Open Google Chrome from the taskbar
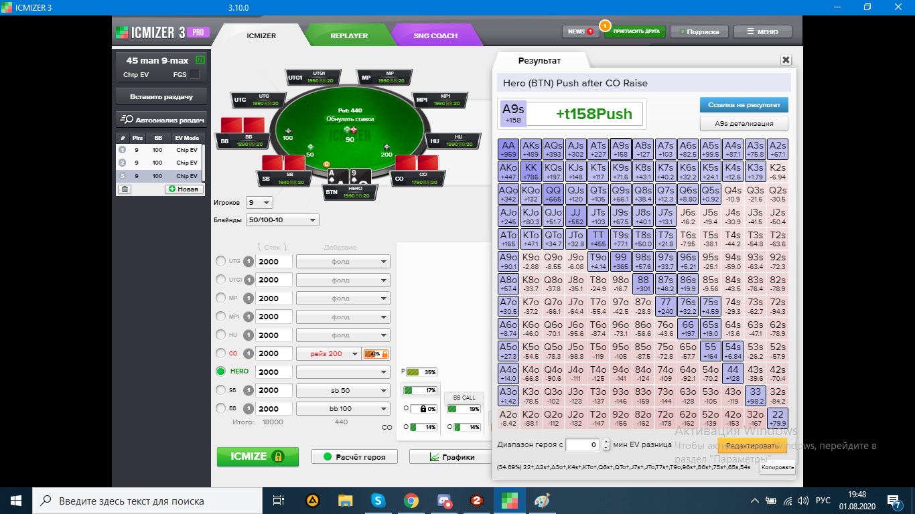915x514 pixels. 411,500
